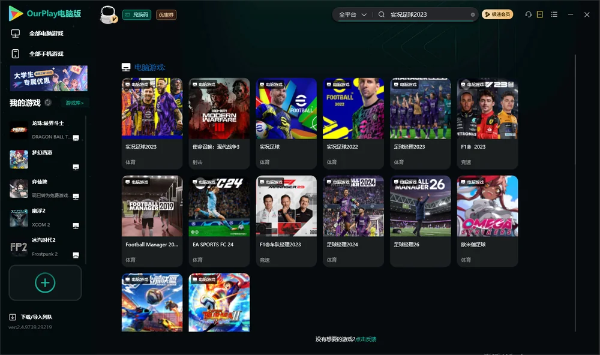The image size is (600, 355).
Task: Click the version text ver:2.4.9739.29219
Action: click(30, 327)
